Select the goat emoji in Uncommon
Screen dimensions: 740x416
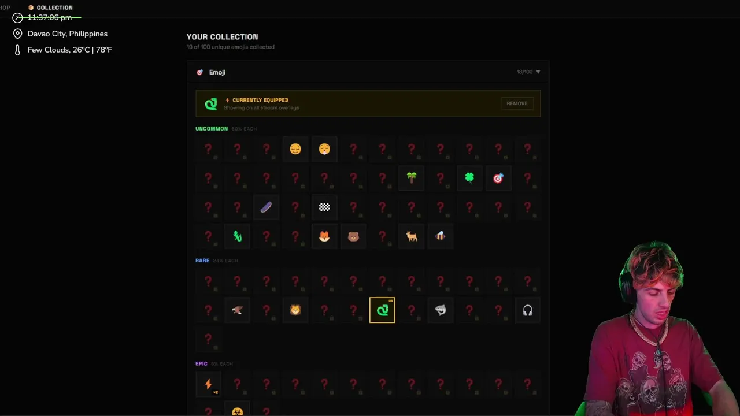pos(411,236)
